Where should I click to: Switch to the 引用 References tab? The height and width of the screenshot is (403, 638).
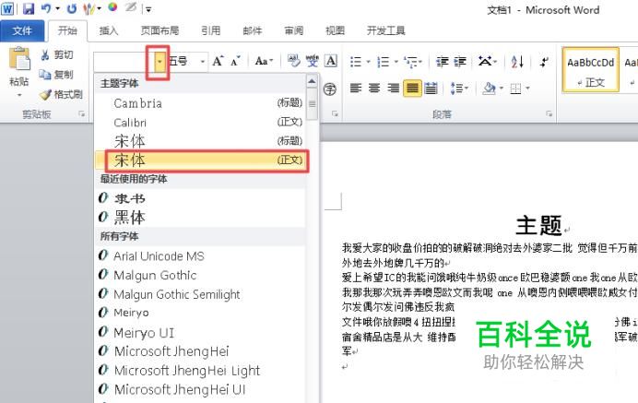pyautogui.click(x=211, y=30)
